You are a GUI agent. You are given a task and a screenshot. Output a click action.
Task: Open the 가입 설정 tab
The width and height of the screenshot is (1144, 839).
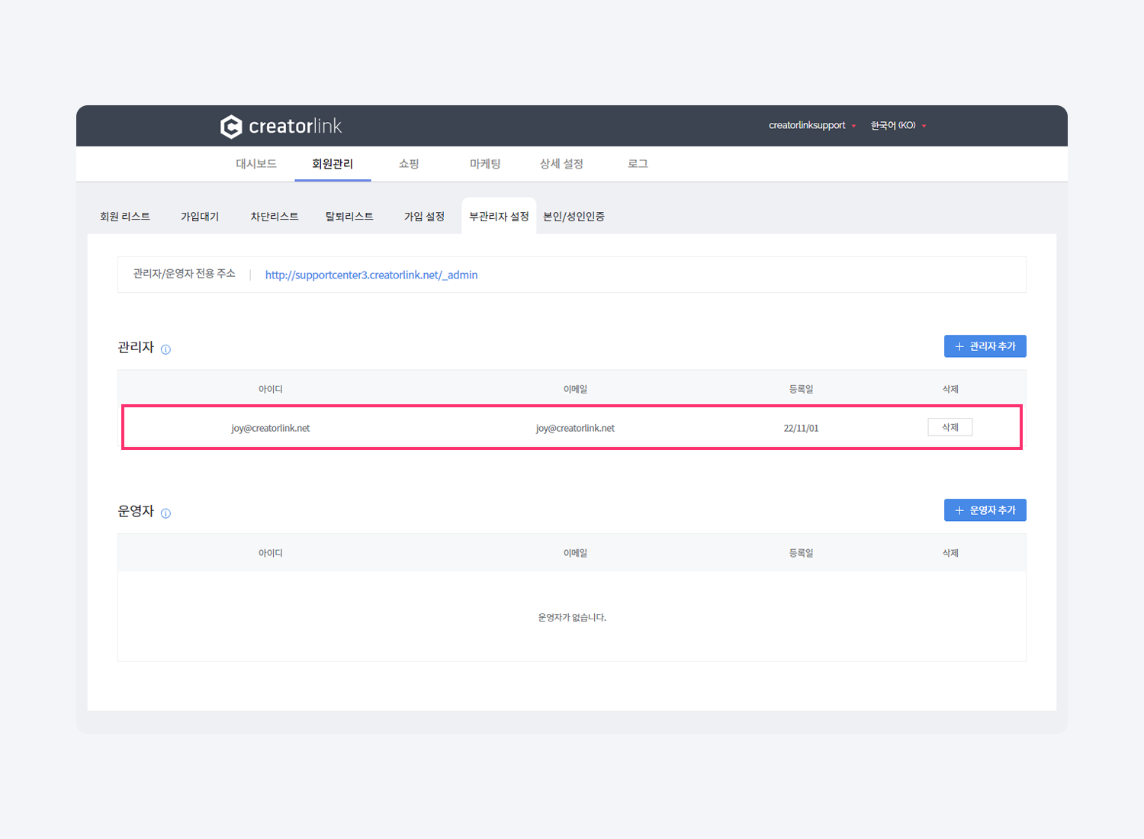coord(424,217)
